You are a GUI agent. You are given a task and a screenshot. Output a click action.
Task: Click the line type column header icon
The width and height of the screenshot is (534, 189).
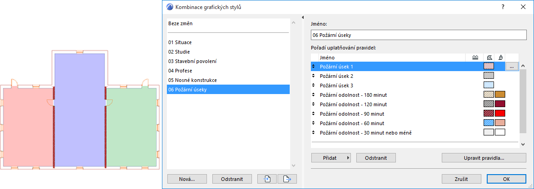coord(475,58)
